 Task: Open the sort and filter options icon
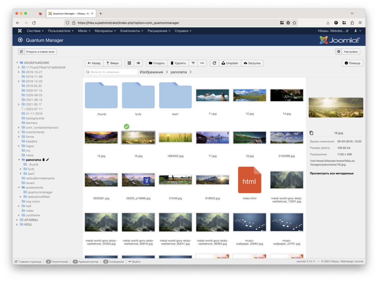click(193, 63)
